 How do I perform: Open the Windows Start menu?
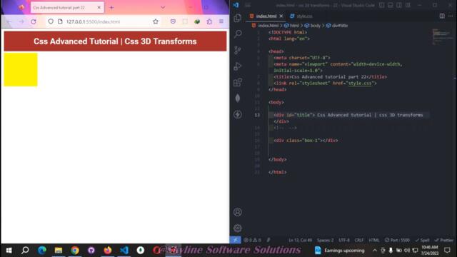click(9, 251)
